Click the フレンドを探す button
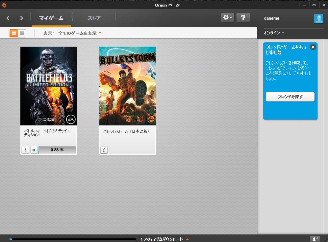Screen dimensions: 328x242 (x=290, y=97)
